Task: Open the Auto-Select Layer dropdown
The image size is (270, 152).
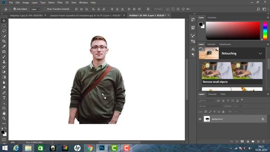Action: tap(35, 9)
